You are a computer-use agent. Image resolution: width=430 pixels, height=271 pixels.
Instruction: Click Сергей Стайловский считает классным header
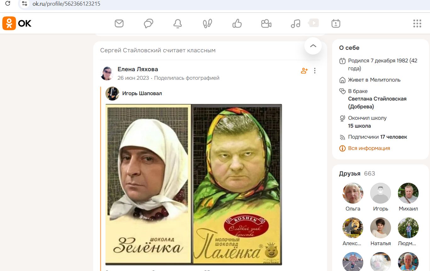point(158,50)
